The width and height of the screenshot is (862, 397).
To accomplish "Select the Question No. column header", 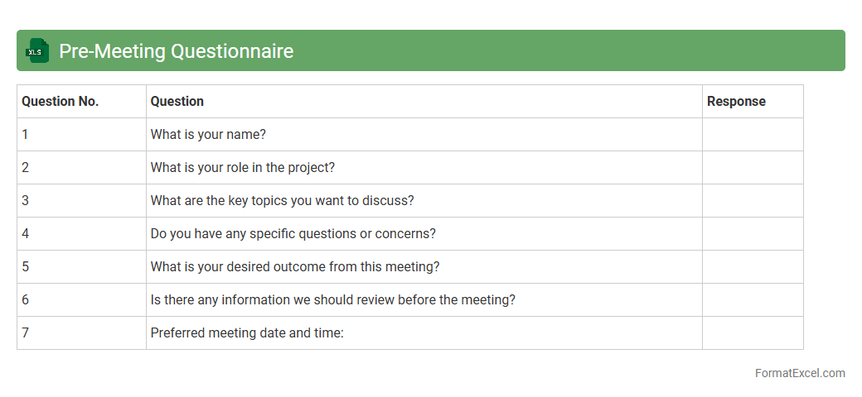I will 61,102.
